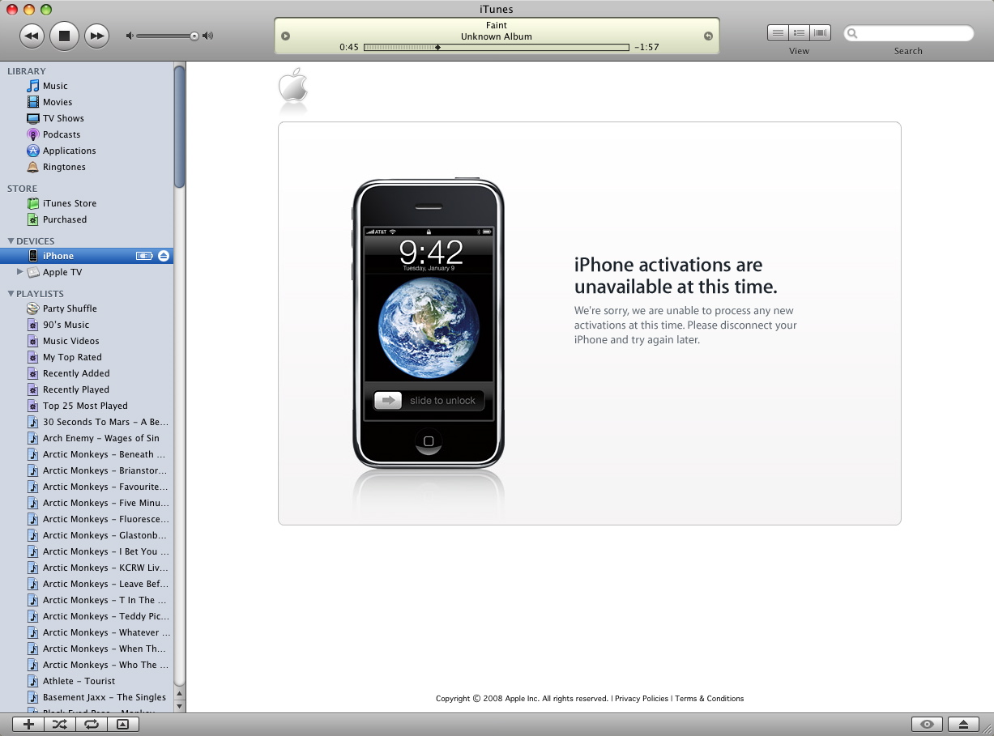The width and height of the screenshot is (994, 736).
Task: Click the circular arrow in the track display
Action: point(708,36)
